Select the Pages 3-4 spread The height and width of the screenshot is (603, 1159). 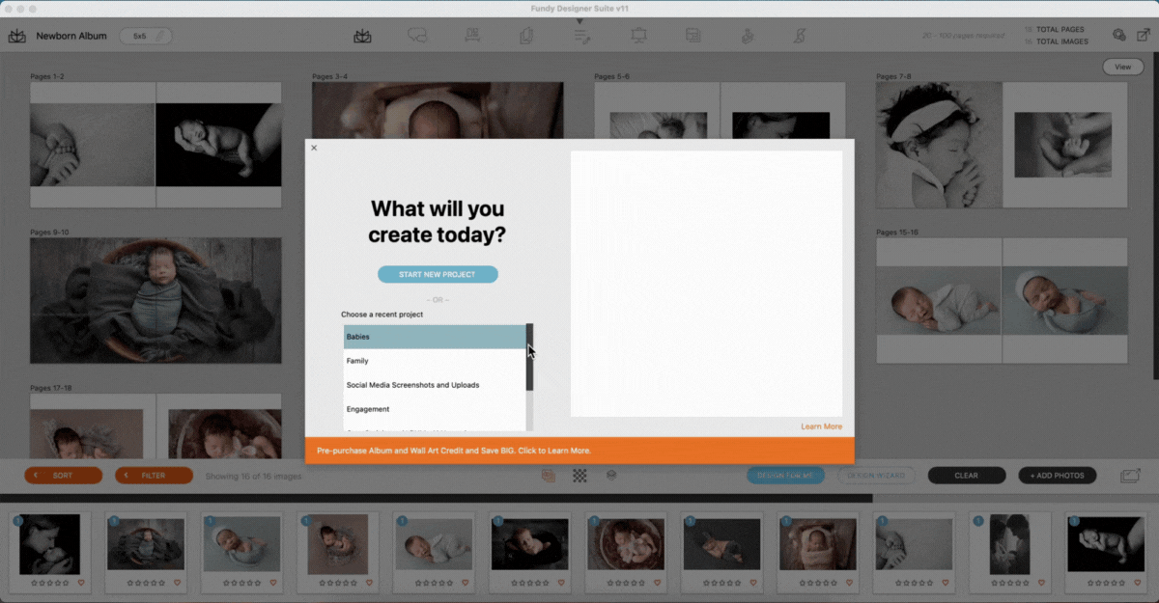438,110
